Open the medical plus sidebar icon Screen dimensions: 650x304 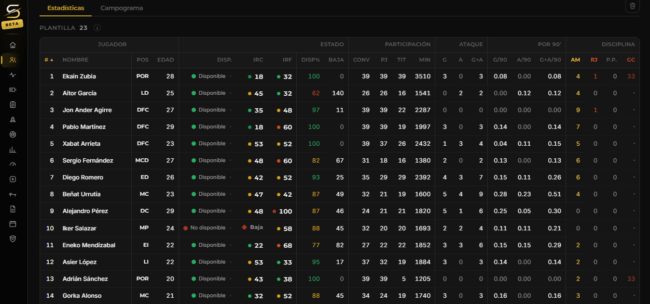pyautogui.click(x=13, y=179)
